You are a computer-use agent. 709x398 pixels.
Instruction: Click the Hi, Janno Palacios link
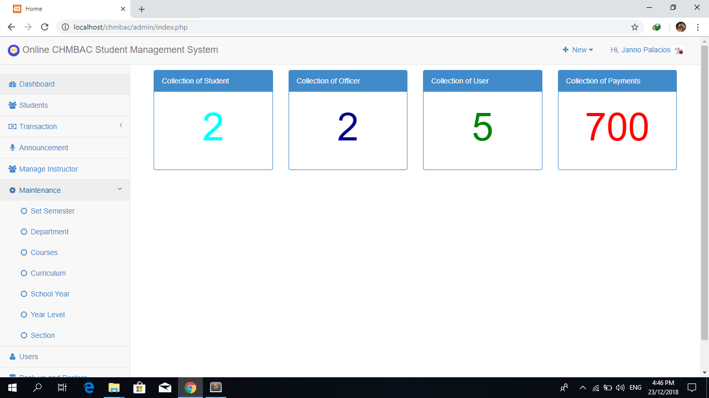tap(639, 50)
